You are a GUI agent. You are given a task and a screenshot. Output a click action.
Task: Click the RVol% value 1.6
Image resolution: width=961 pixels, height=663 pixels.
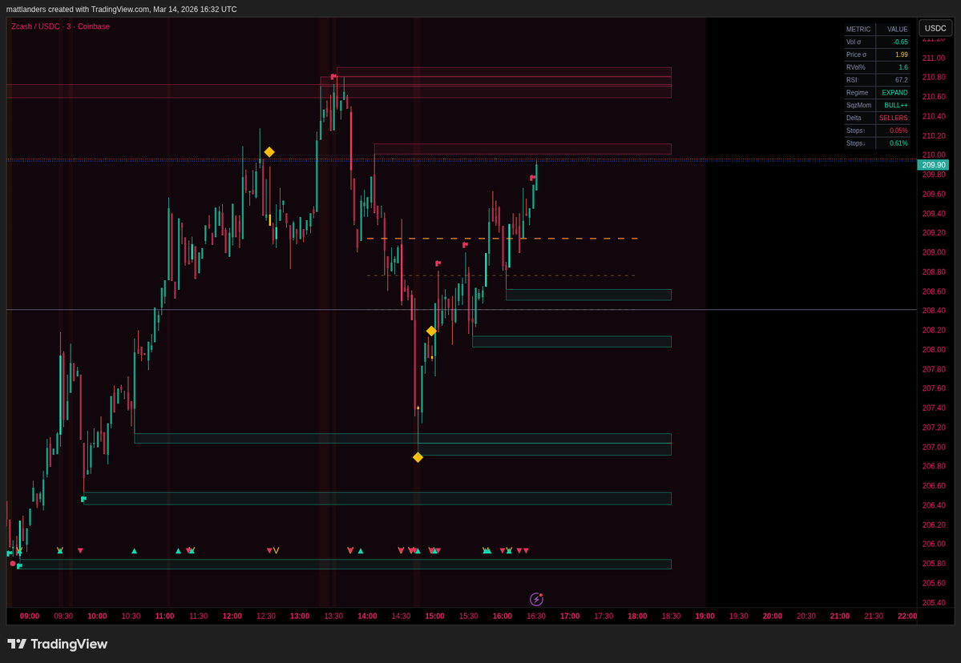pos(903,67)
